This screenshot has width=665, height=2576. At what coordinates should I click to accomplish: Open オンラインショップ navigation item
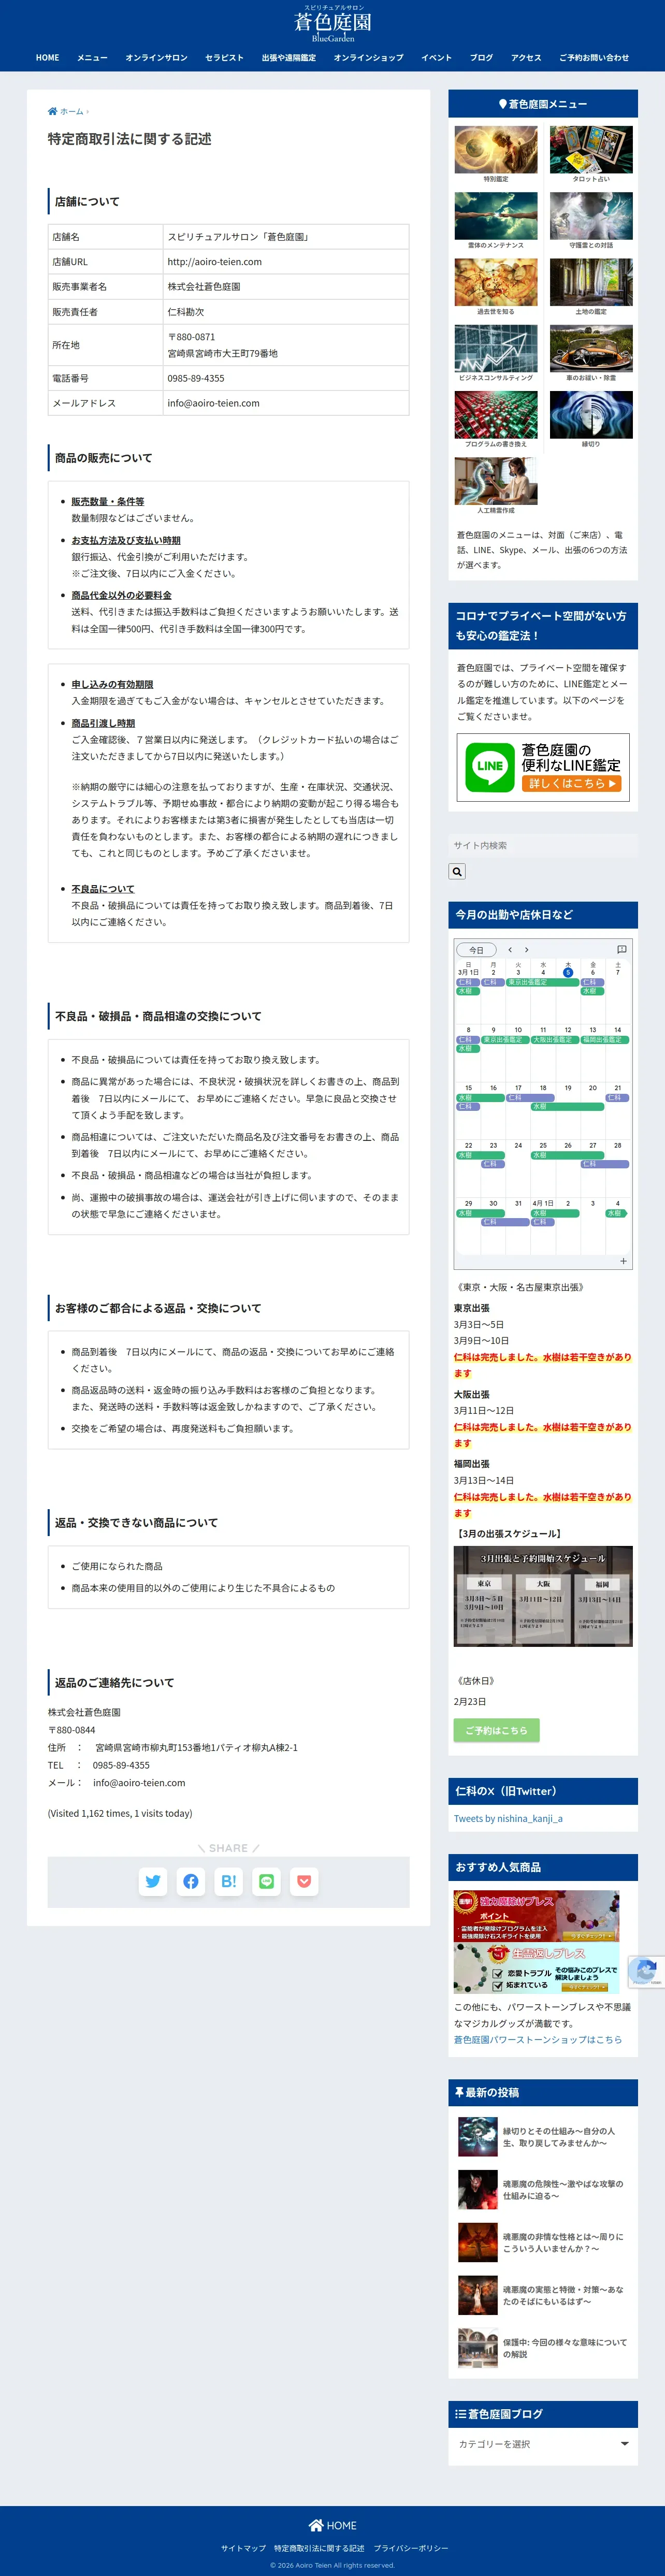tap(368, 58)
